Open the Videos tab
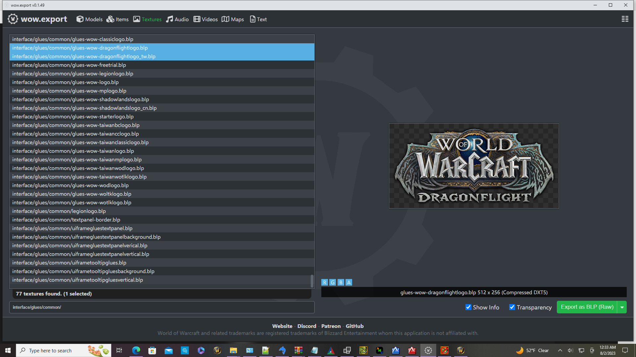The image size is (636, 357). point(206,19)
